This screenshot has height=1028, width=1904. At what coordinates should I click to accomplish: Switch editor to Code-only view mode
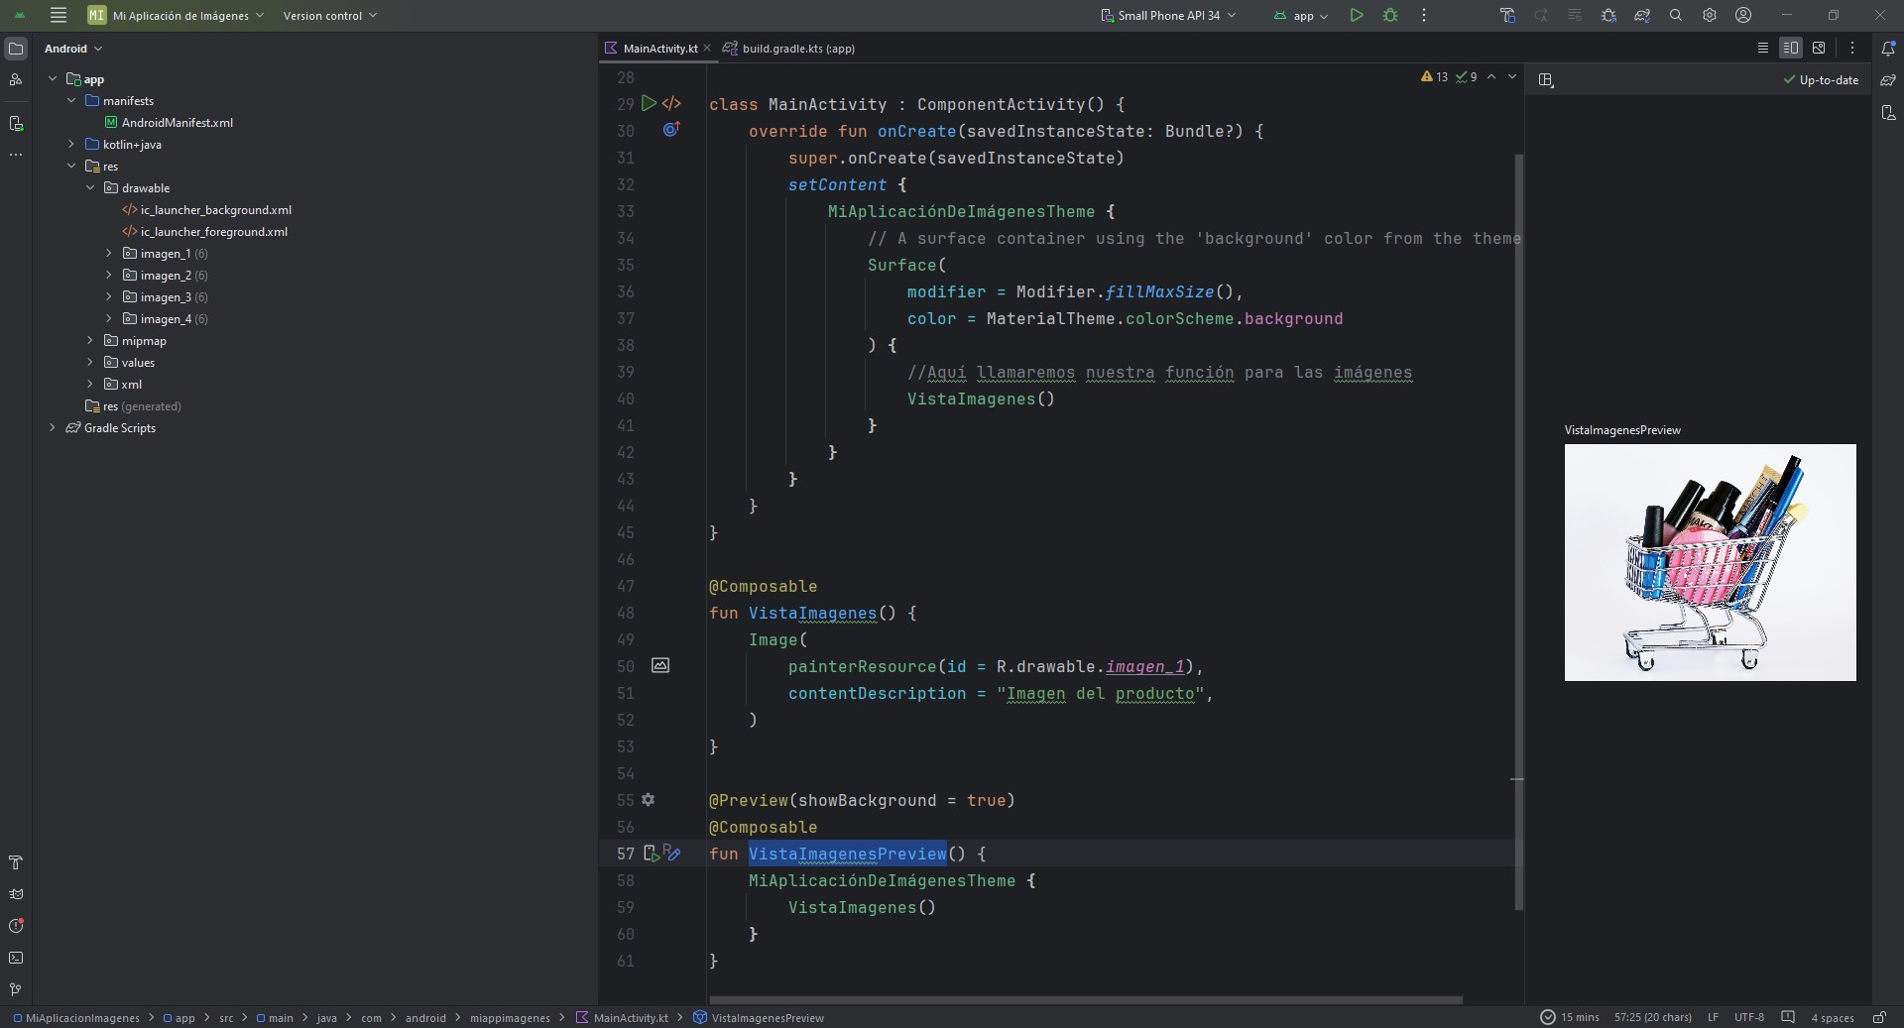pos(1762,48)
